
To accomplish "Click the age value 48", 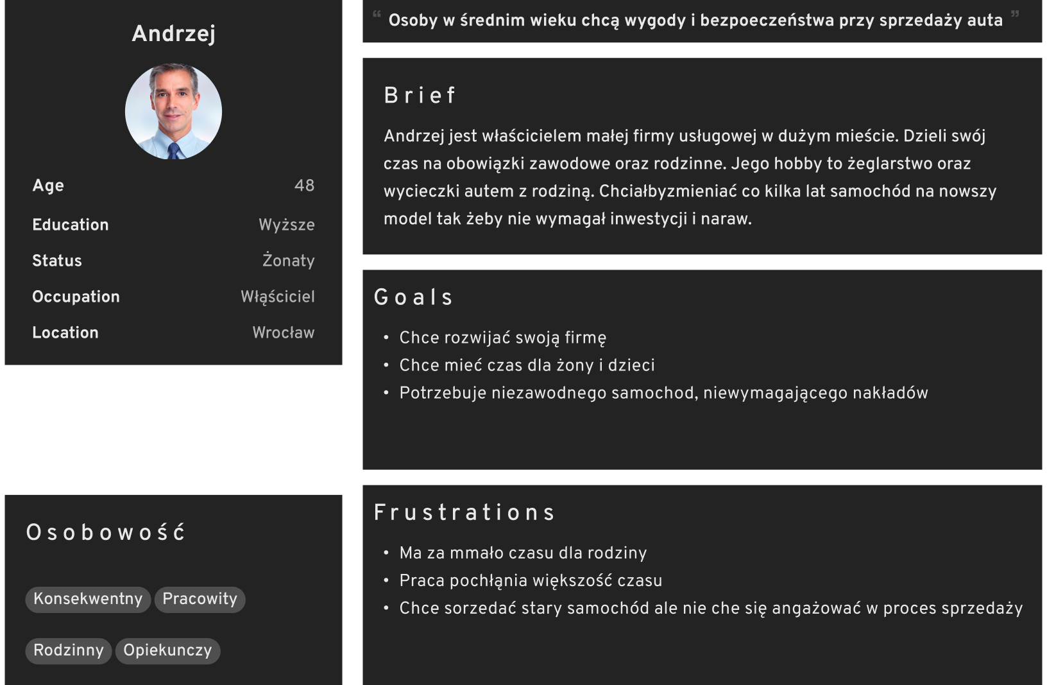I will pyautogui.click(x=304, y=186).
